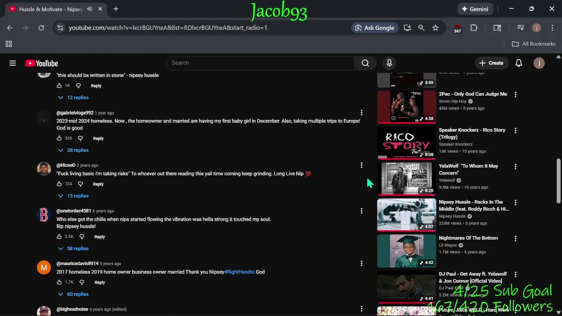Open the #RightHandto hashtag link
Screen dimensions: 562x316
[239, 272]
